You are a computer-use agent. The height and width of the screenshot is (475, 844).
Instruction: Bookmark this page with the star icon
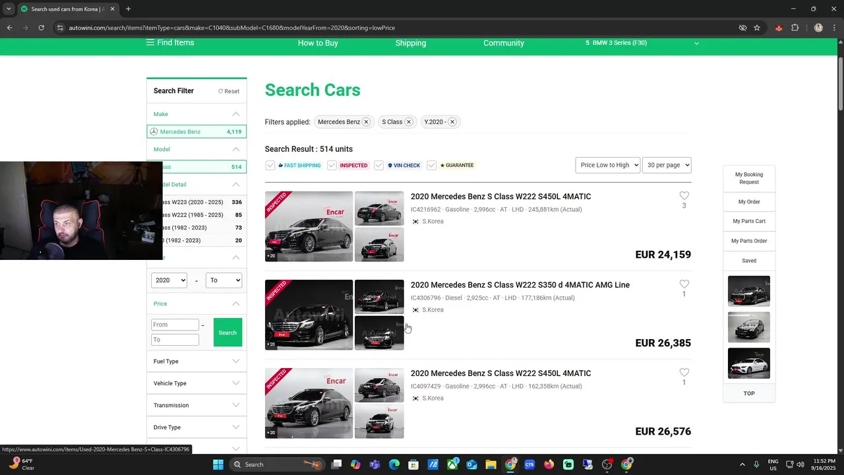pyautogui.click(x=757, y=28)
